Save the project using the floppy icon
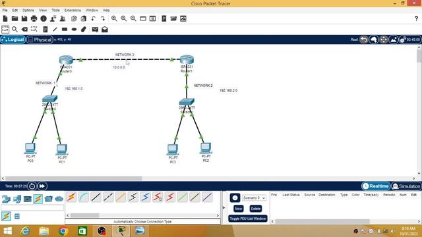This screenshot has height=237, width=422. (24, 18)
